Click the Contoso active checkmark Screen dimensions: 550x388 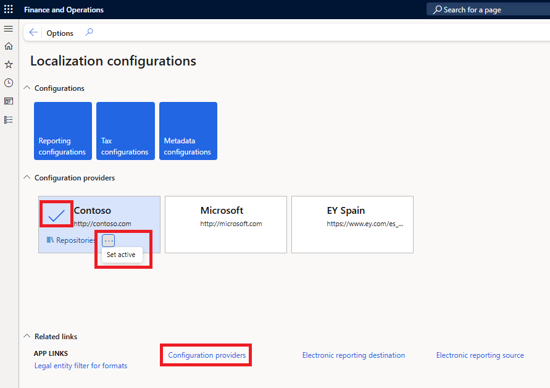point(57,215)
